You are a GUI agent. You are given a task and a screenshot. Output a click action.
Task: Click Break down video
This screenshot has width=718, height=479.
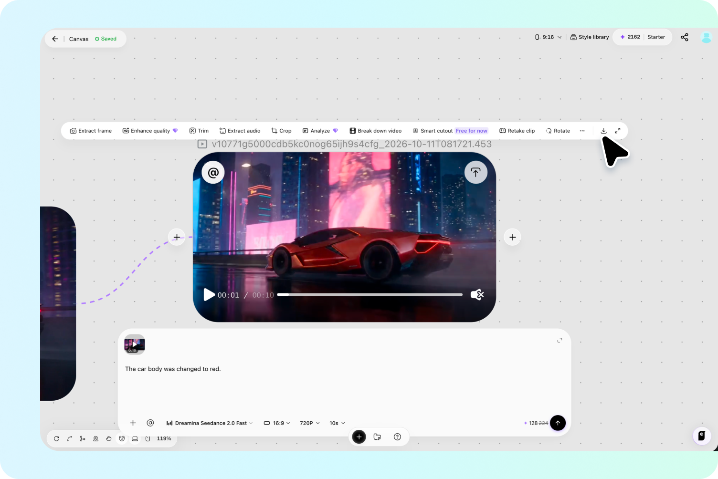(x=375, y=131)
